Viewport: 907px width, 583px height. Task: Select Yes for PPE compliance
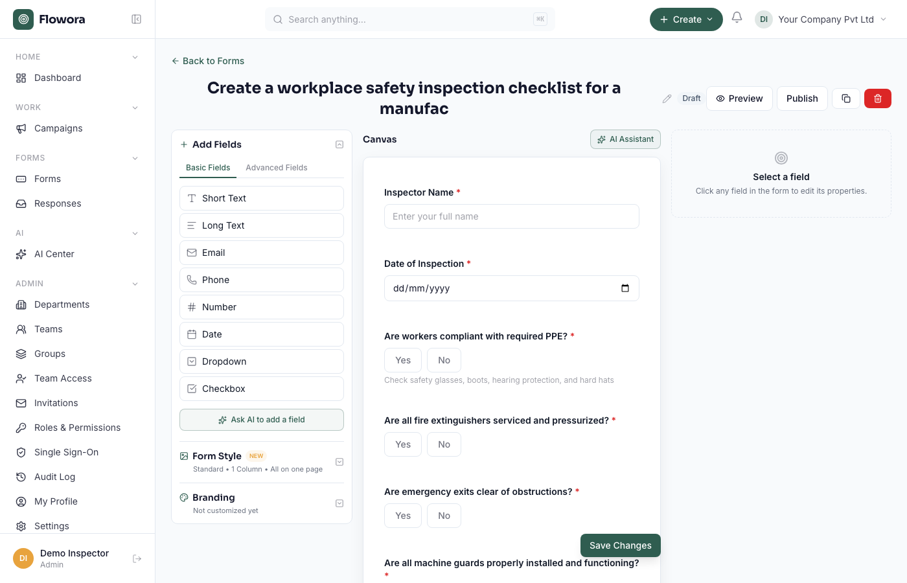pos(403,360)
